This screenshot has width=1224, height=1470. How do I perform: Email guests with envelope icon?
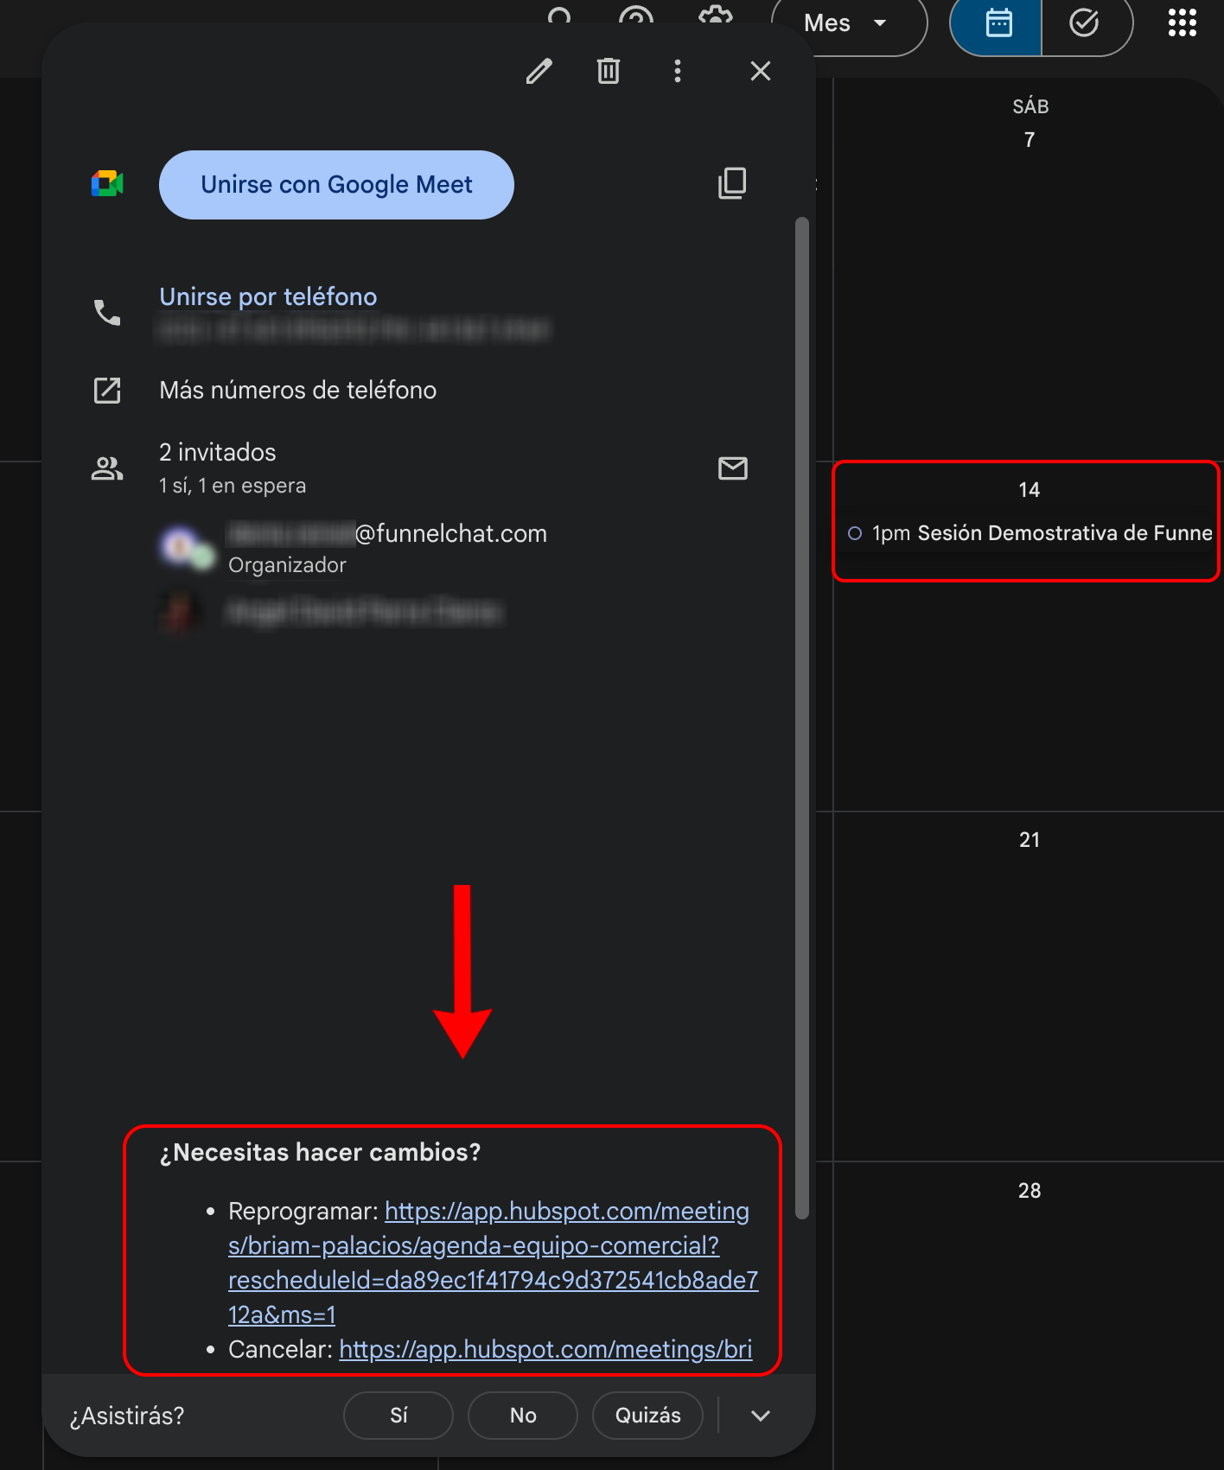click(x=733, y=468)
